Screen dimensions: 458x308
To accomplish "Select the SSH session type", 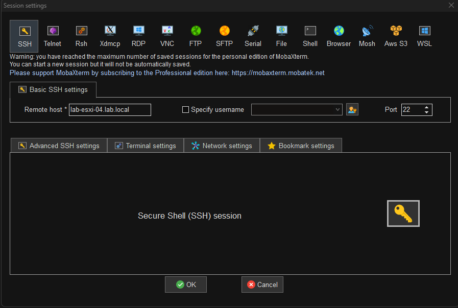I will 24,36.
